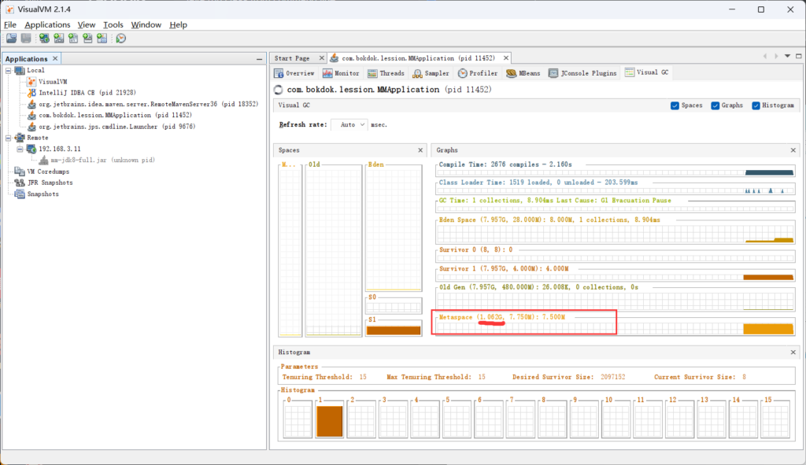
Task: Click the Profile Startup clock toolbar icon
Action: coord(120,38)
